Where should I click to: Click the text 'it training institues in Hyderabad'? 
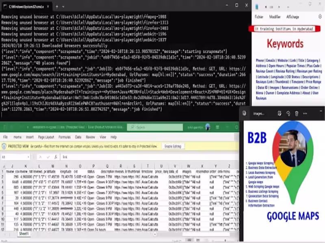pyautogui.click(x=284, y=29)
